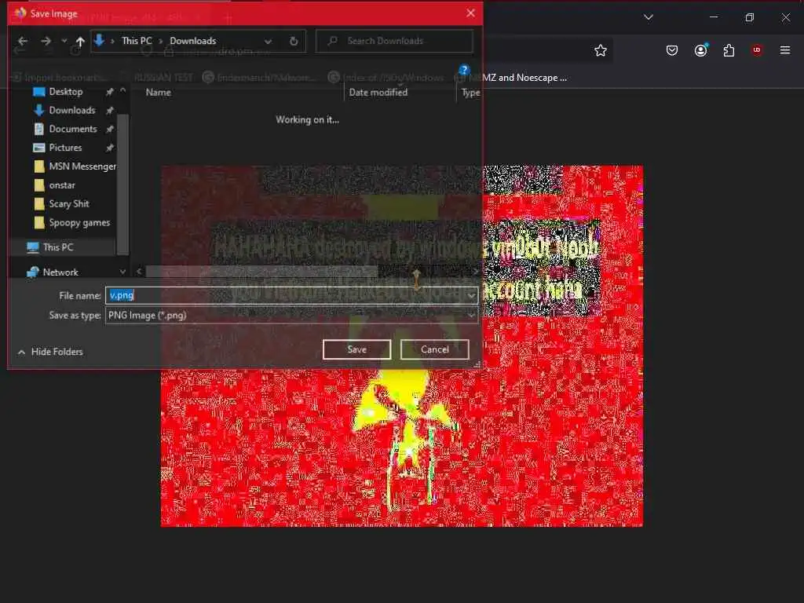Viewport: 804px width, 603px height.
Task: Select Network in the navigation pane
Action: (60, 272)
